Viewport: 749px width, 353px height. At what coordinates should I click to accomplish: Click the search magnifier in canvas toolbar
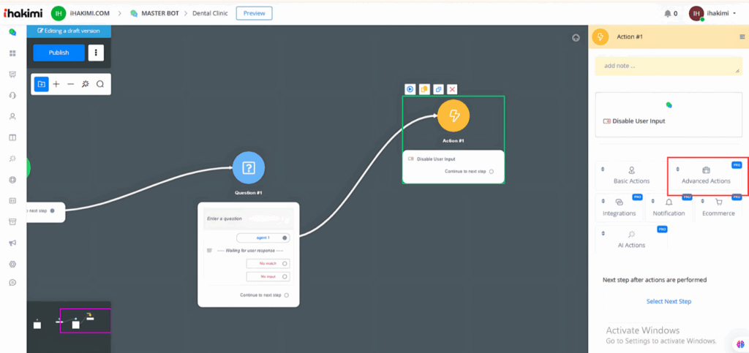pyautogui.click(x=100, y=84)
